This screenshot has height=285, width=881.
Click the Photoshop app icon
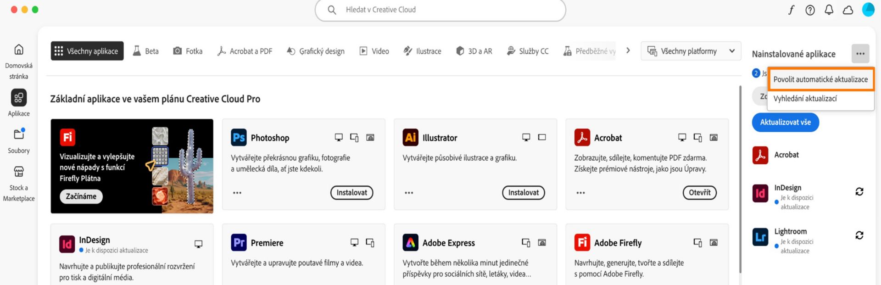coord(239,138)
